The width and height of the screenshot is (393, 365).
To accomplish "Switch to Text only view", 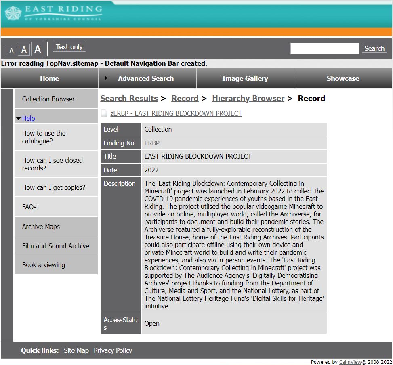I will [69, 47].
